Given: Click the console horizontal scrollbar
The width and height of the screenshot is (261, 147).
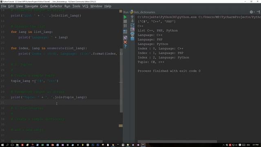Looking at the screenshot, I should [177, 141].
